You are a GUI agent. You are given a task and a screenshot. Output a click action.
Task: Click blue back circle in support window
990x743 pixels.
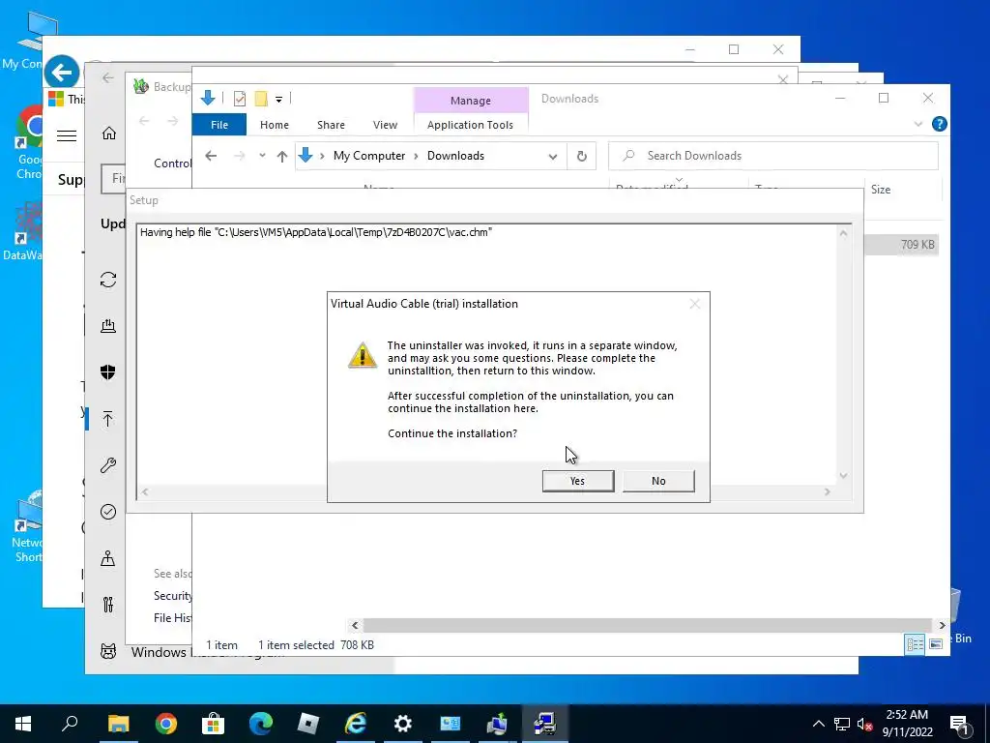[x=62, y=73]
